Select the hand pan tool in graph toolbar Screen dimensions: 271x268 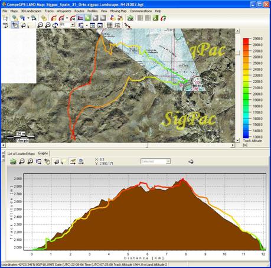47,162
